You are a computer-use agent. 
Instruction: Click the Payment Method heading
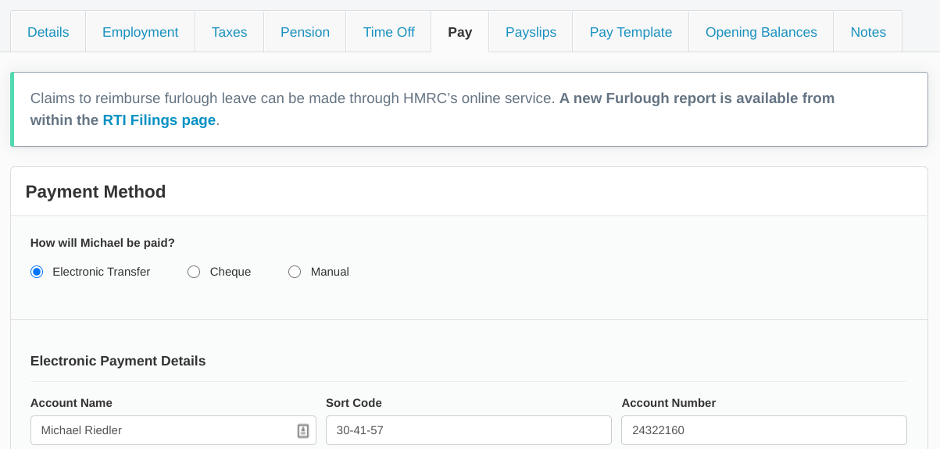[95, 191]
